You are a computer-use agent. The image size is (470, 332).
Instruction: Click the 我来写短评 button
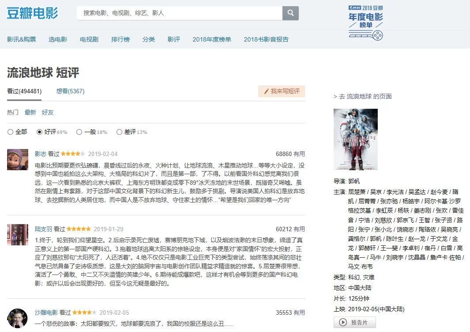point(282,91)
